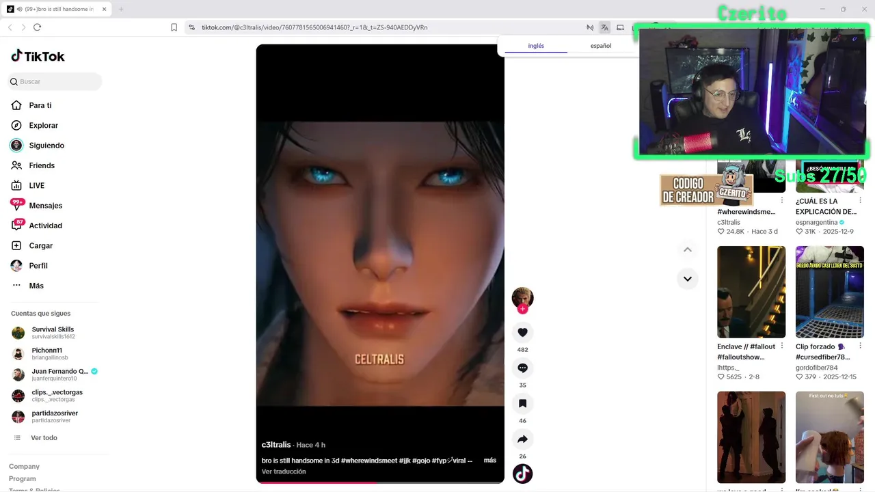Expand Program footer section

tap(22, 479)
